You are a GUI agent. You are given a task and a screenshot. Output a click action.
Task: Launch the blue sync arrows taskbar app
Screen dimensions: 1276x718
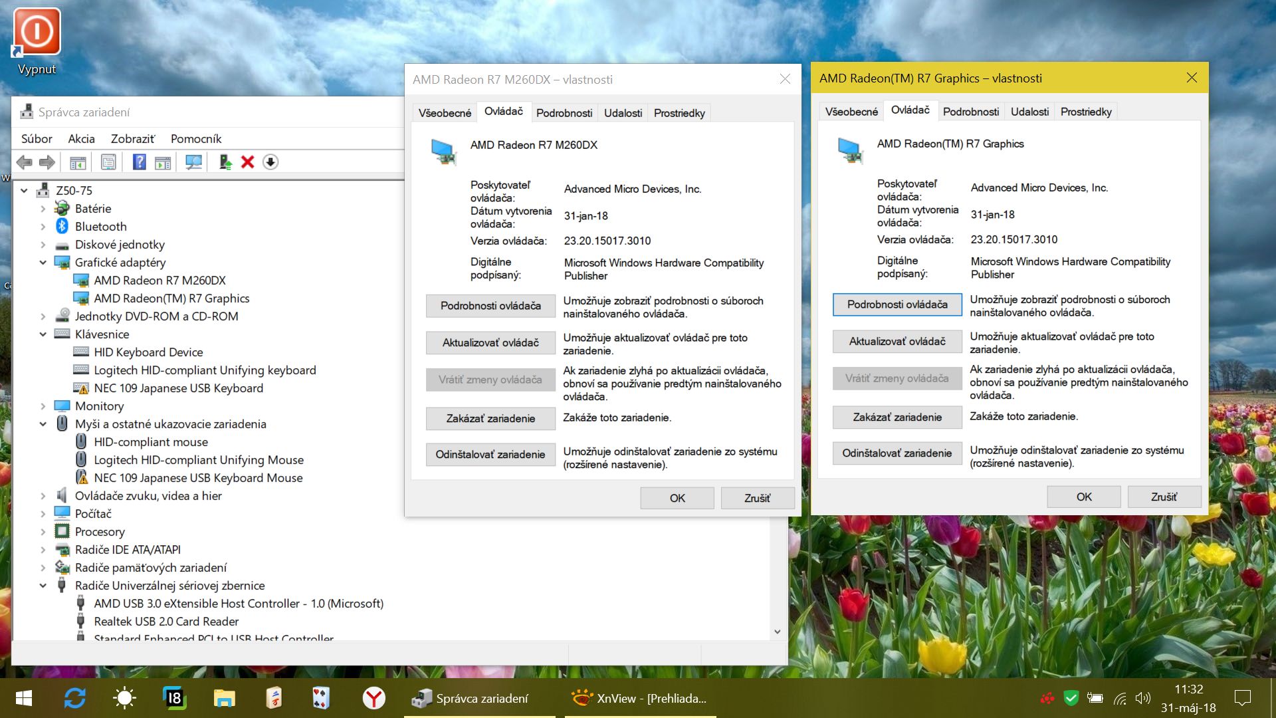pyautogui.click(x=74, y=698)
